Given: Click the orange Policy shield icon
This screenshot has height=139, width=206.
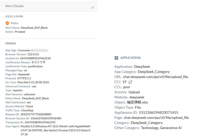Looking at the screenshot, I should point(7,23).
